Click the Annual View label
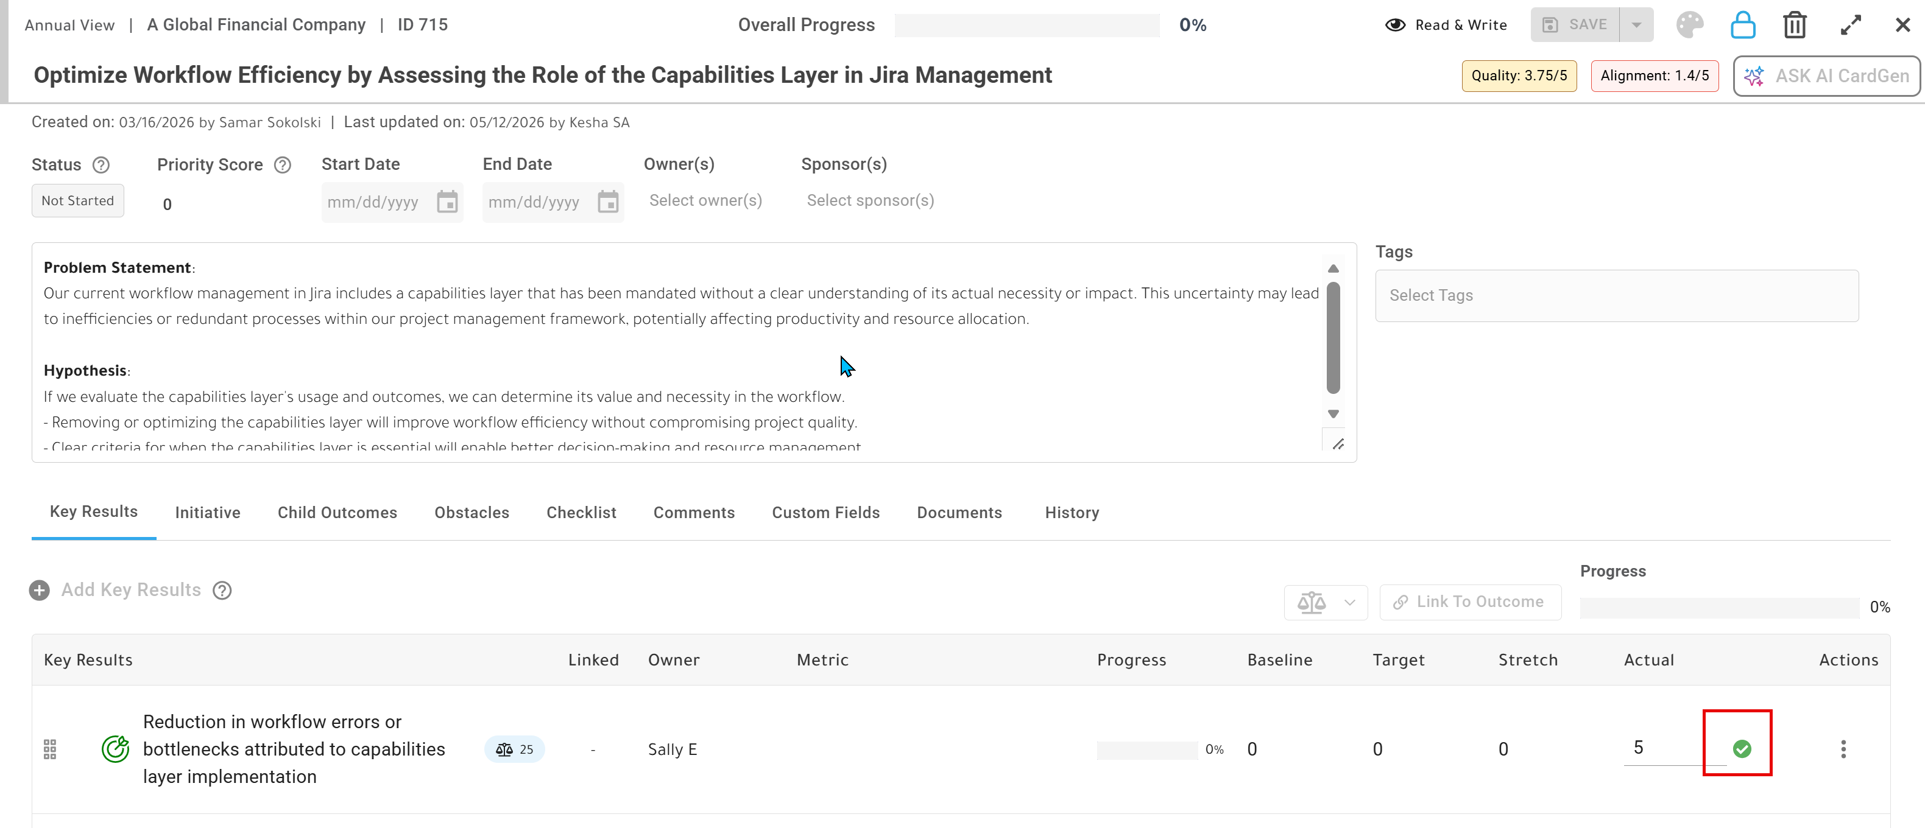 (x=69, y=26)
